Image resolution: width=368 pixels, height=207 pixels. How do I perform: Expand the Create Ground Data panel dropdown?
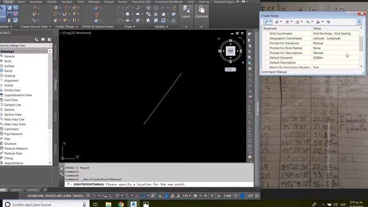(50, 27)
